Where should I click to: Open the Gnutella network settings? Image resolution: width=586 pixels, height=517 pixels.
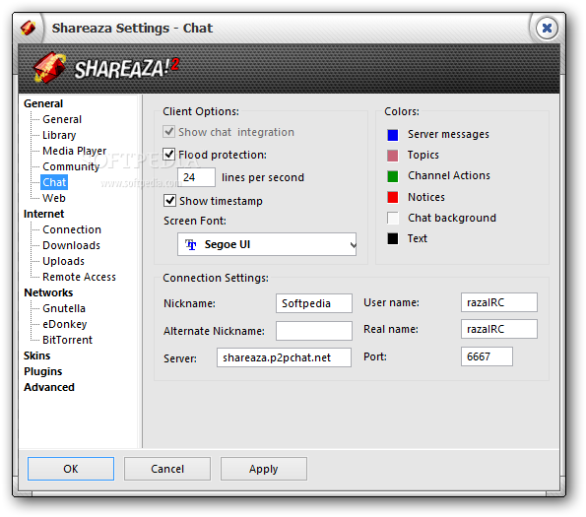tap(64, 308)
